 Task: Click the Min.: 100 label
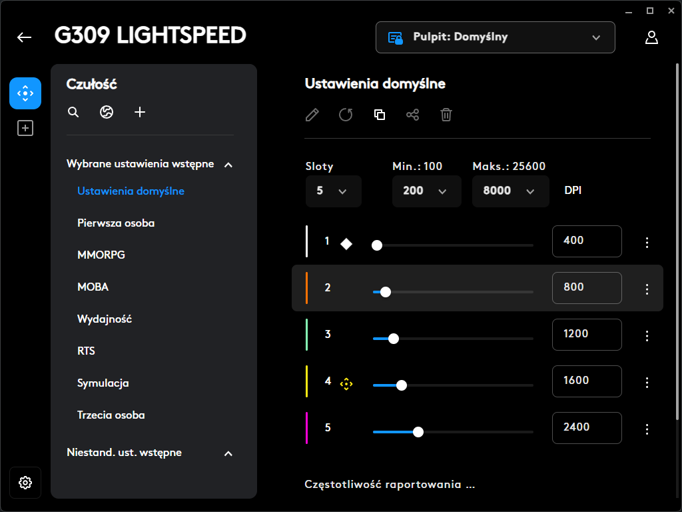(417, 166)
